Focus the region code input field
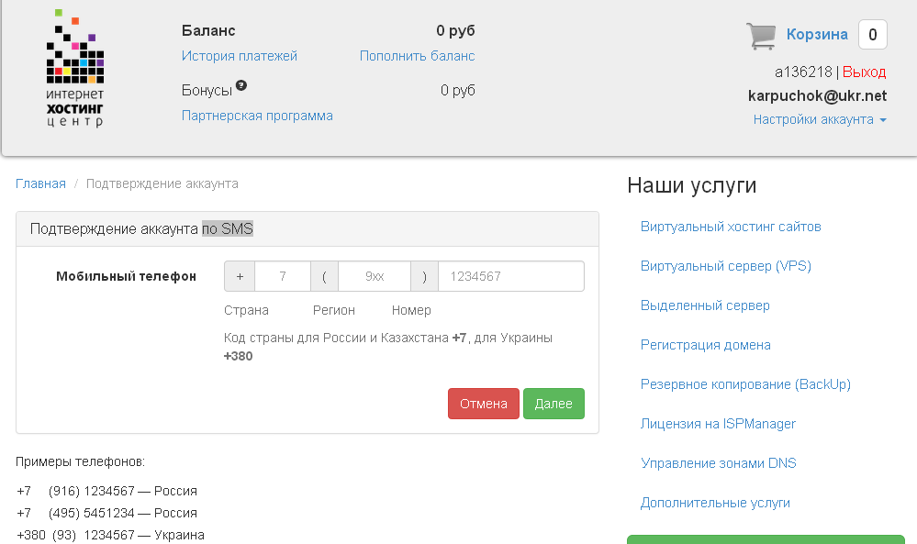The width and height of the screenshot is (917, 544). pyautogui.click(x=374, y=276)
